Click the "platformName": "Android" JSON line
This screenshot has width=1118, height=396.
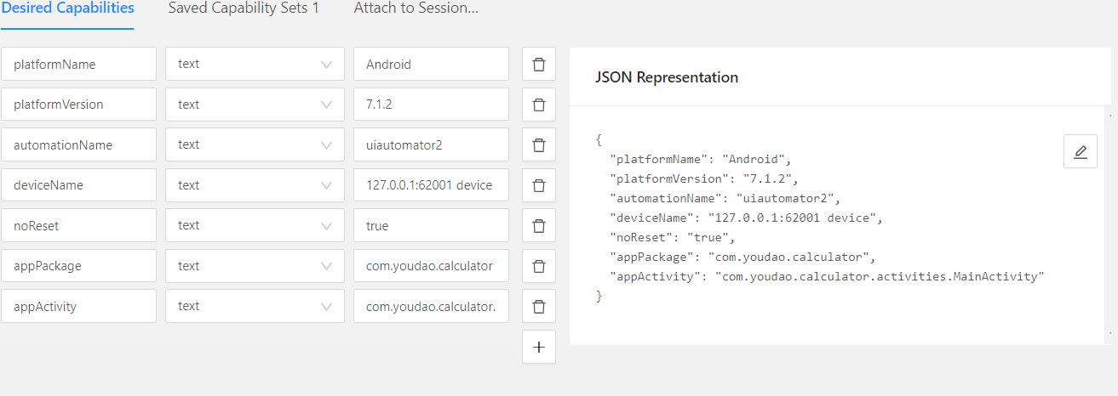pos(702,159)
